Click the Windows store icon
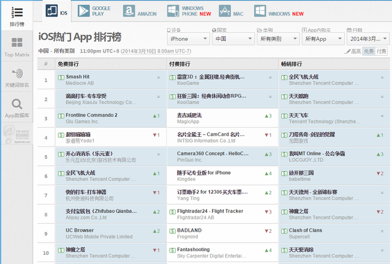The image size is (392, 264). 260,11
